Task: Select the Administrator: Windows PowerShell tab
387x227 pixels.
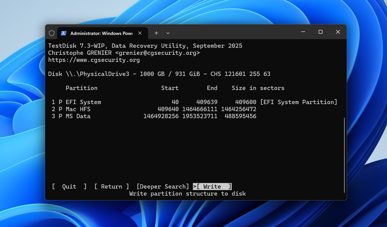Action: tap(102, 33)
